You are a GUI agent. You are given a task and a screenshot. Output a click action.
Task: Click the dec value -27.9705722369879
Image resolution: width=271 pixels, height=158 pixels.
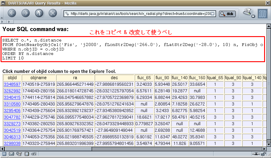(114, 97)
